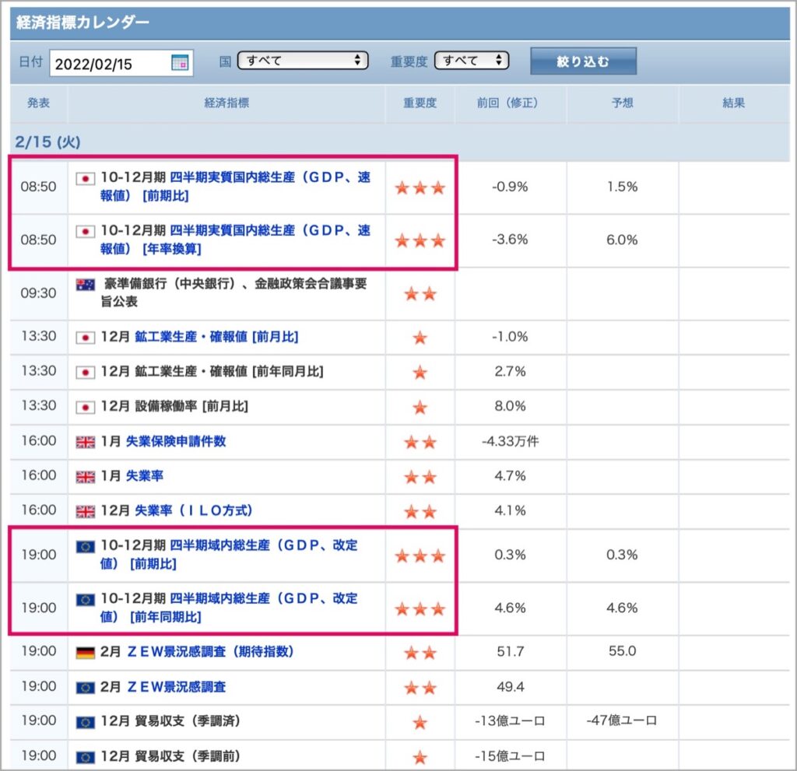Open 12月 鉱工業生産・確報値 [前月比] link
This screenshot has height=771, width=797.
216,336
